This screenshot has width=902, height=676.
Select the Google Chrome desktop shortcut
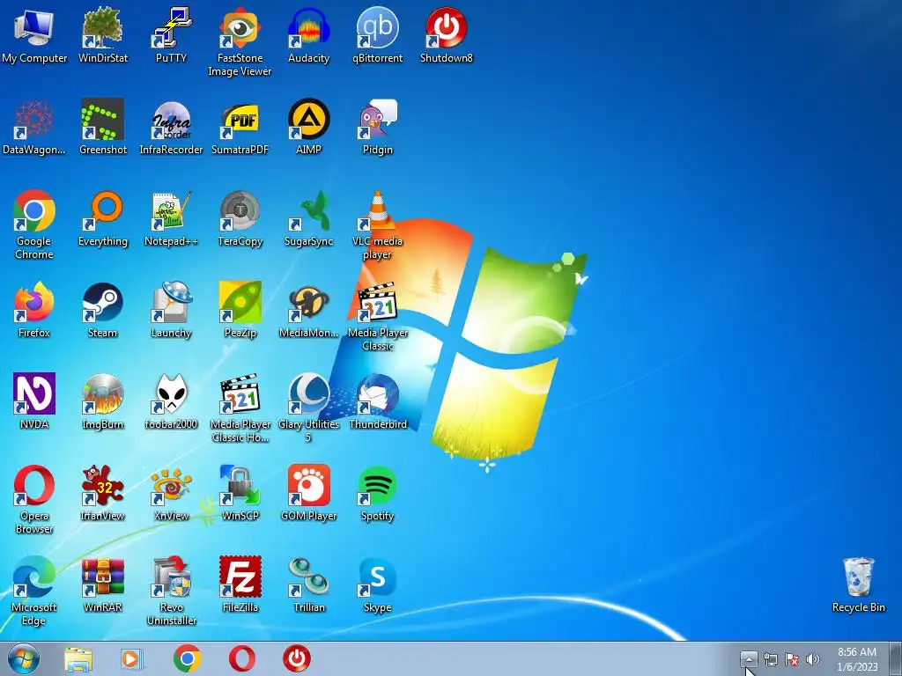click(34, 224)
